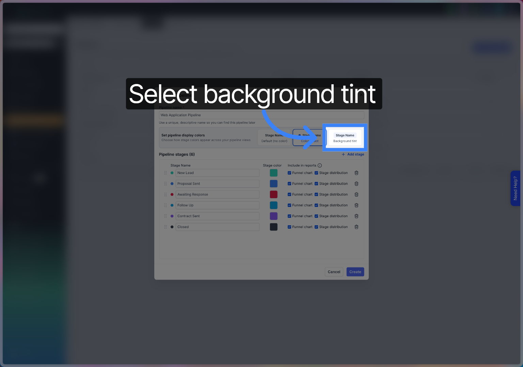The image size is (523, 367).
Task: Edit the Web Application Pipeline name field
Action: (x=261, y=115)
